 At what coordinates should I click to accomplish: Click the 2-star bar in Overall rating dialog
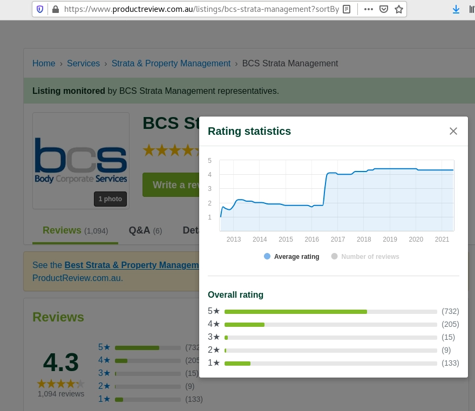tap(330, 351)
